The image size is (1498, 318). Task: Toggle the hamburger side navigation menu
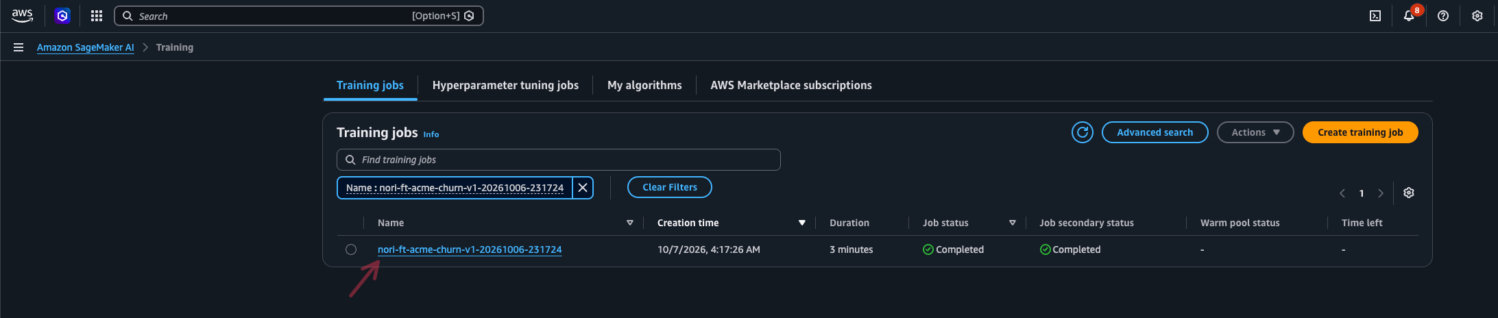tap(19, 47)
